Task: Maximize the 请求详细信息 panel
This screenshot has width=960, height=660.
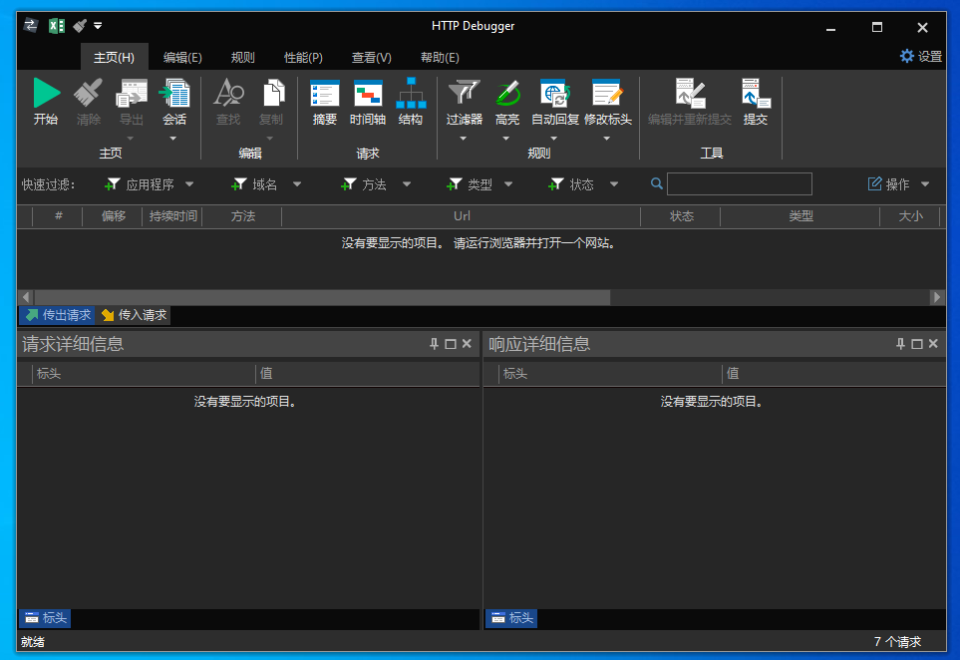Action: click(x=451, y=344)
